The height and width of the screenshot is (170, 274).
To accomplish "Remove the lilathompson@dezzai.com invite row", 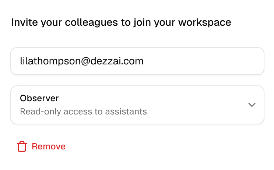I will point(41,146).
